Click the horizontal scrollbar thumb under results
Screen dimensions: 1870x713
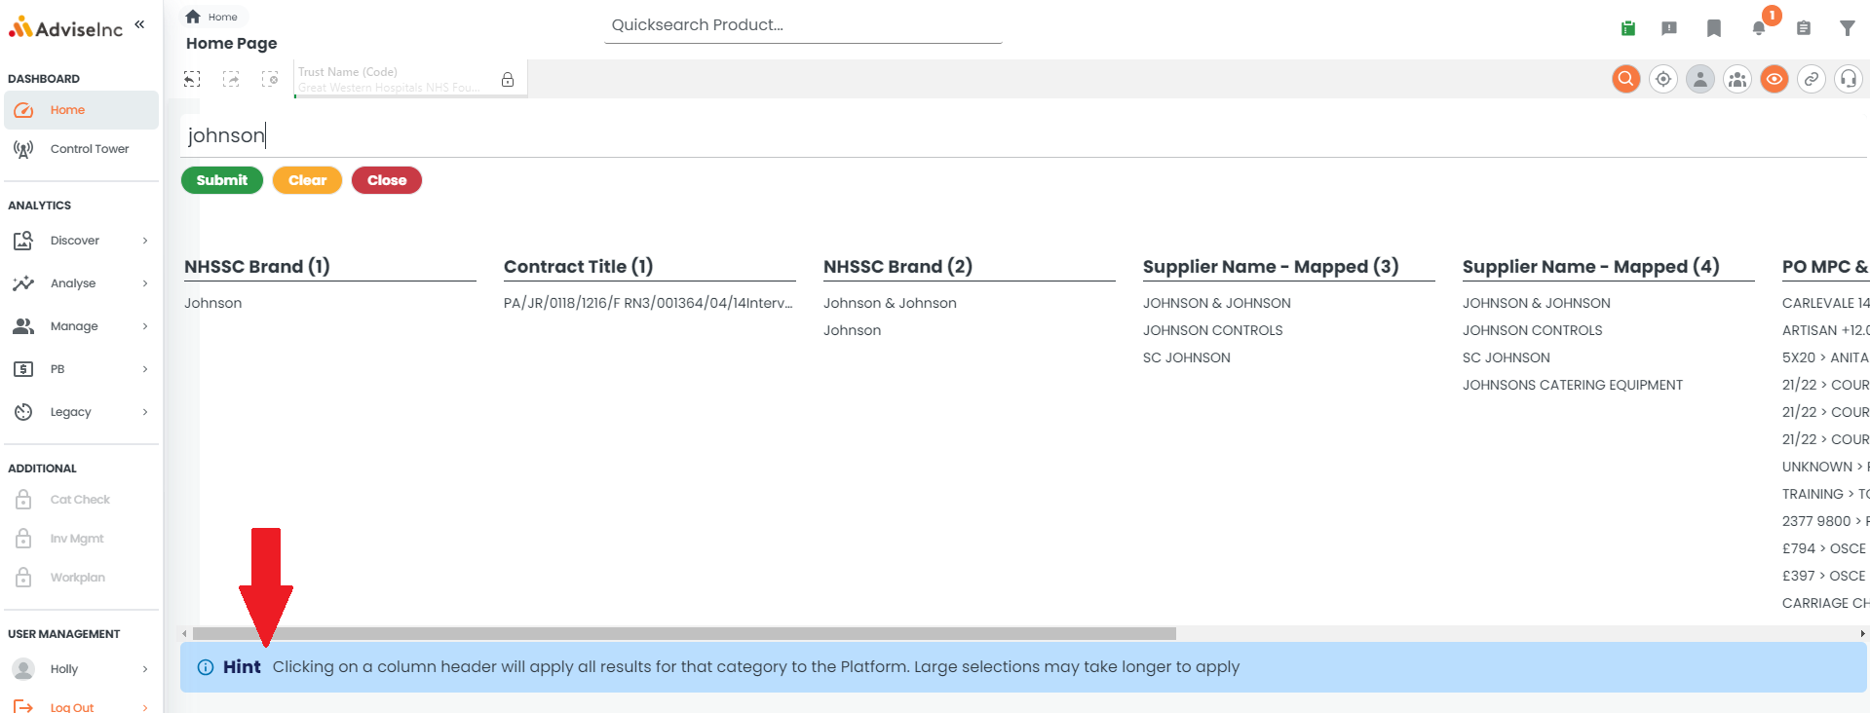[684, 633]
